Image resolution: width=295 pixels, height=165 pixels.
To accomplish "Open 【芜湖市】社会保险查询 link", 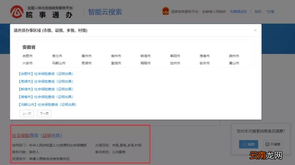I will click(46, 81).
